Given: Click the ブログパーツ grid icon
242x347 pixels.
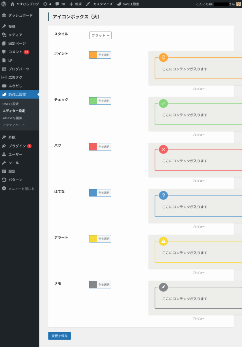Looking at the screenshot, I should tap(4, 69).
